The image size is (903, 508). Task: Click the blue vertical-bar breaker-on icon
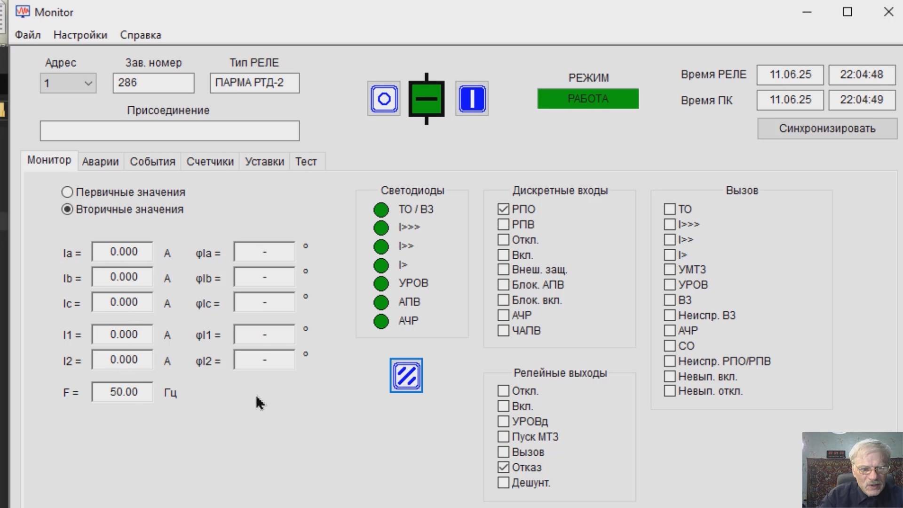tap(472, 99)
